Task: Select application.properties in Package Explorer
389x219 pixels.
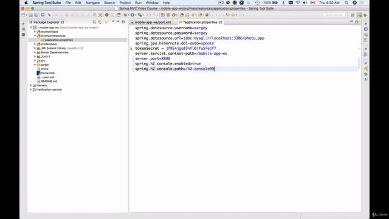Action: [x=59, y=40]
